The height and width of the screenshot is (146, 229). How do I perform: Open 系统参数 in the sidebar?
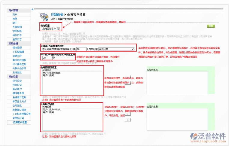(17, 73)
